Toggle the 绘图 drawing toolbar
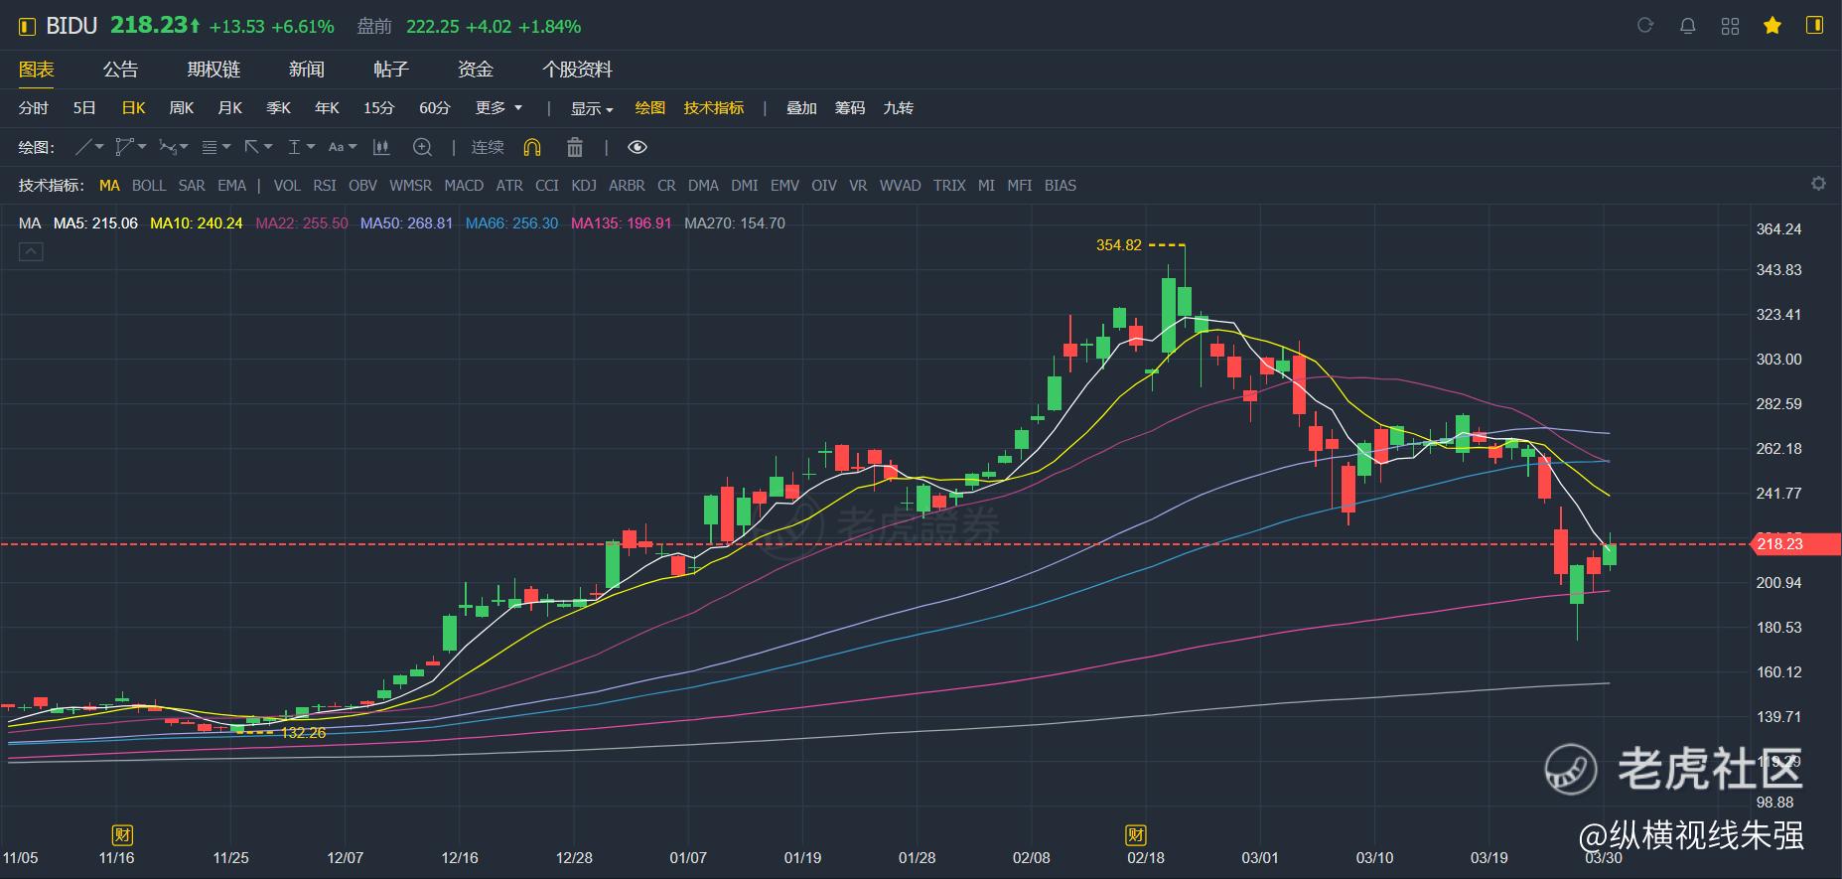The height and width of the screenshot is (879, 1842). (650, 108)
